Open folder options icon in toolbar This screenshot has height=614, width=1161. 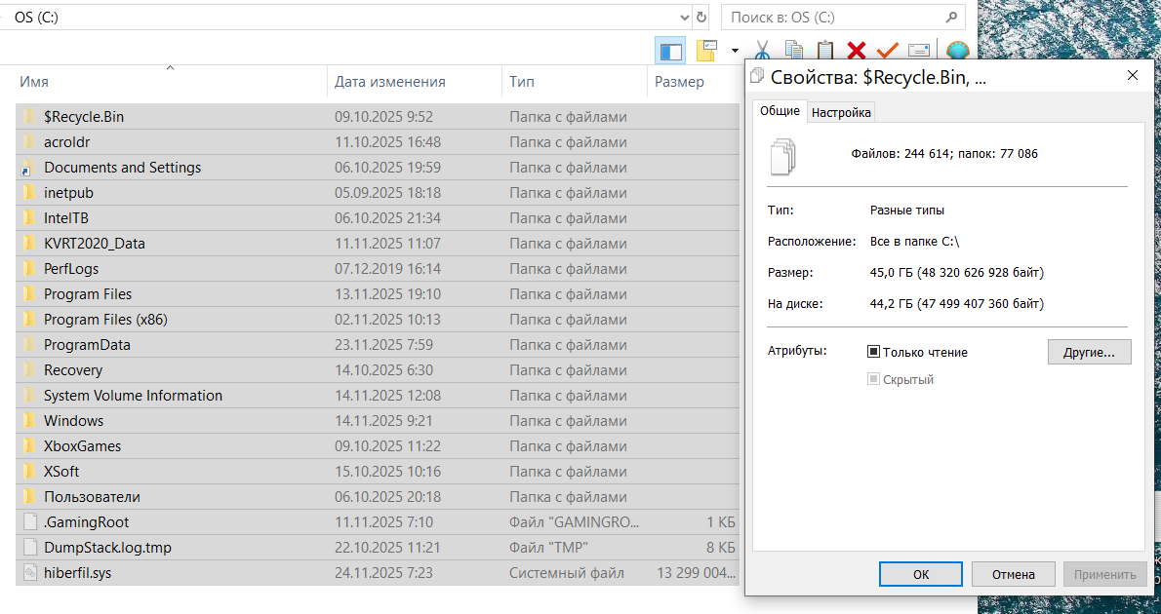pyautogui.click(x=706, y=51)
